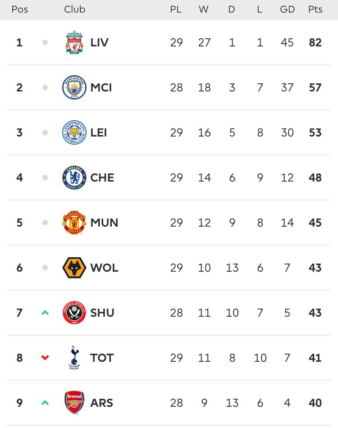338x428 pixels.
Task: Click green up arrow beside SHU
Action: 45,313
